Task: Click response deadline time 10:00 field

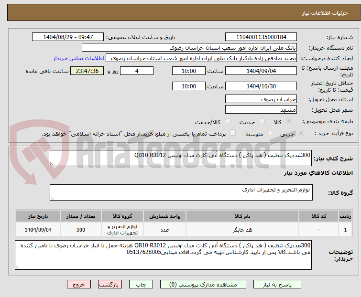Action: pyautogui.click(x=189, y=71)
